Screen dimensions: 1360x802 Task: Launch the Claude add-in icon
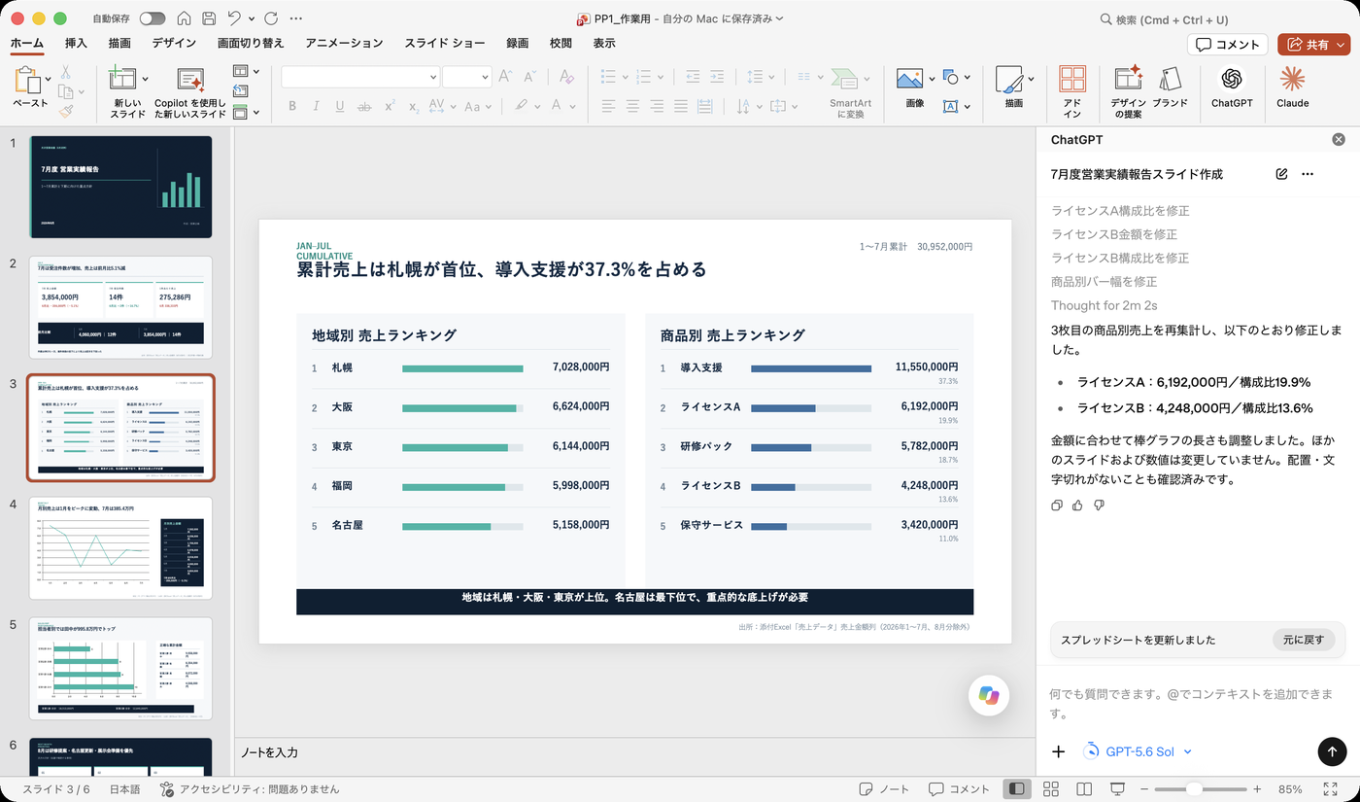[x=1292, y=87]
